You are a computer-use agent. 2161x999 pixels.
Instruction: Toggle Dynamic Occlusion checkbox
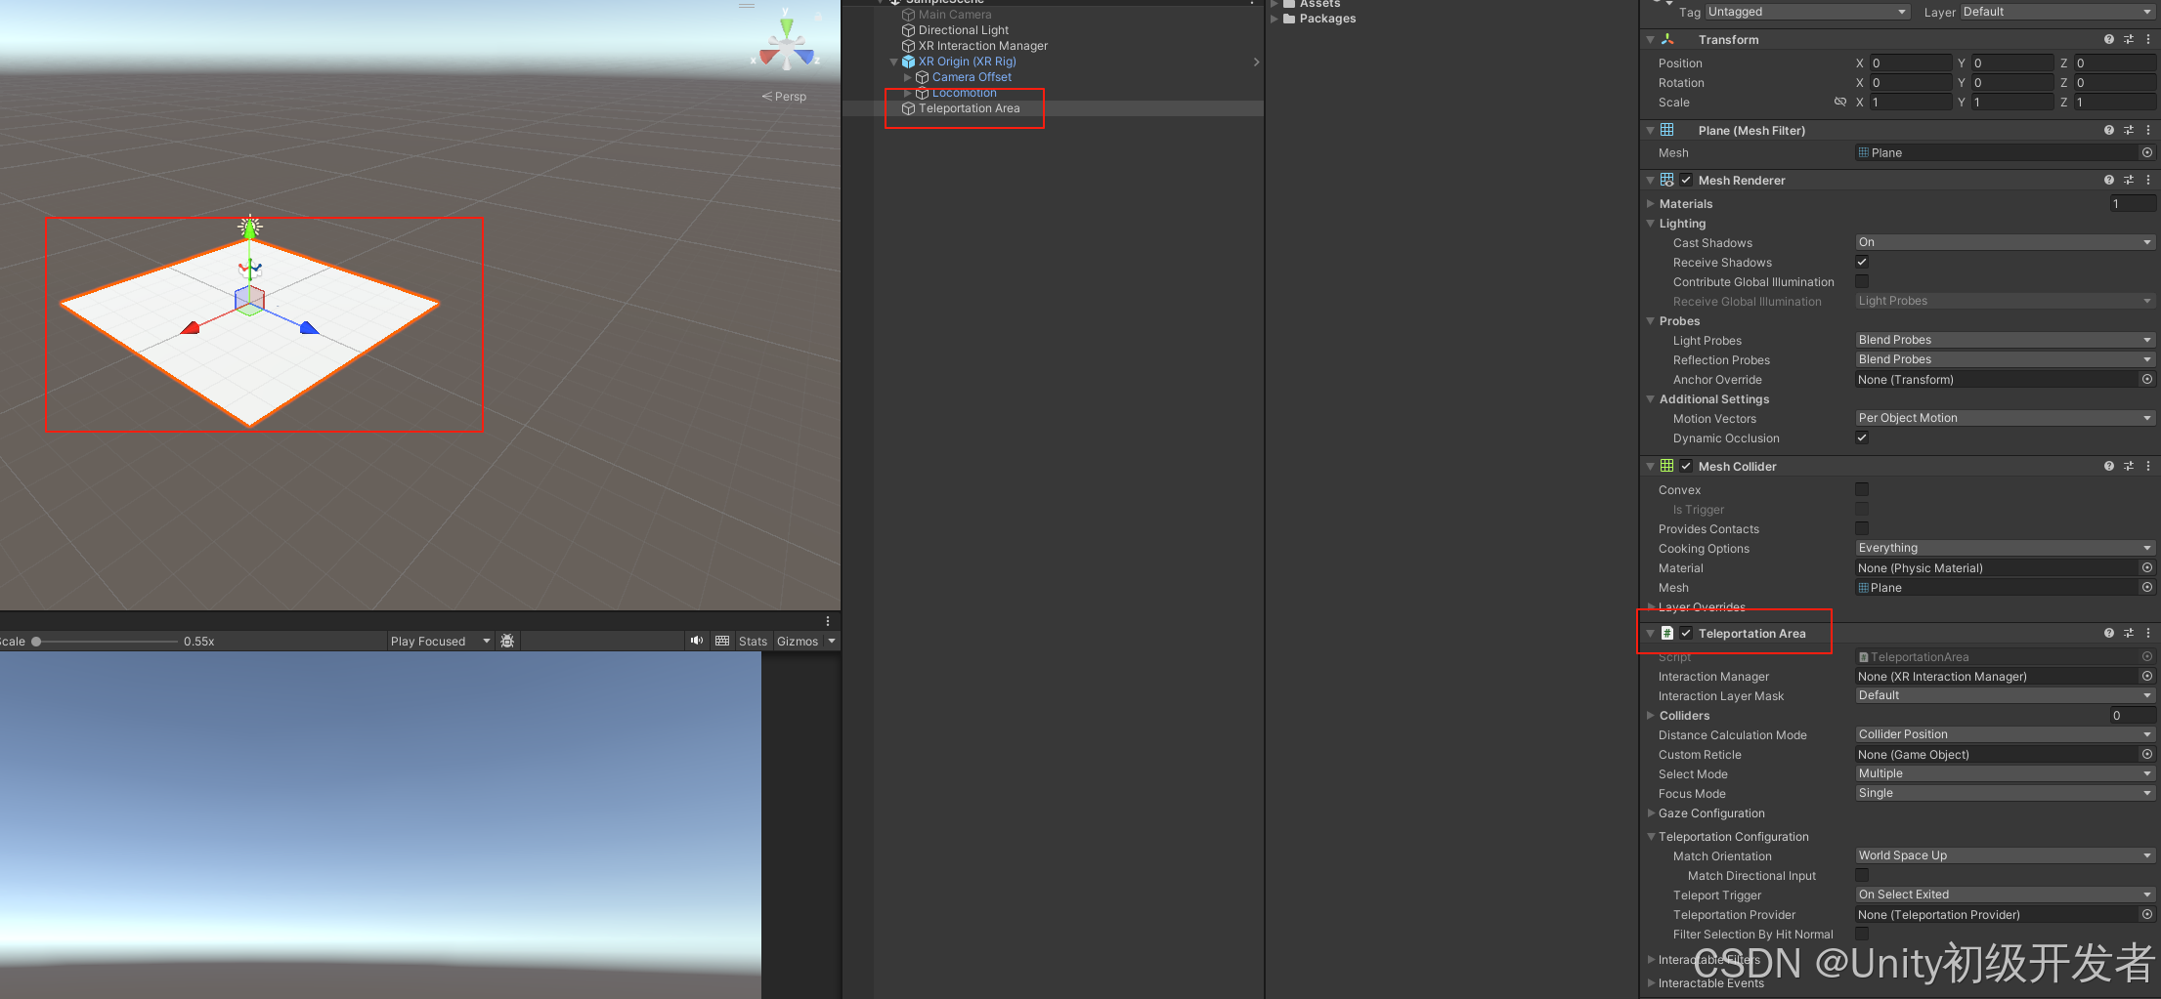(1862, 437)
